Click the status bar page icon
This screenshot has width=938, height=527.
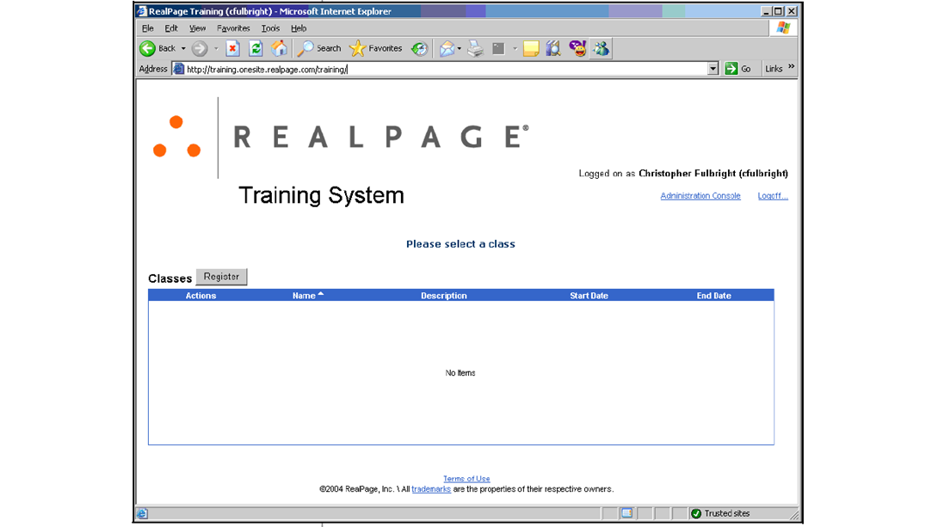coord(142,513)
